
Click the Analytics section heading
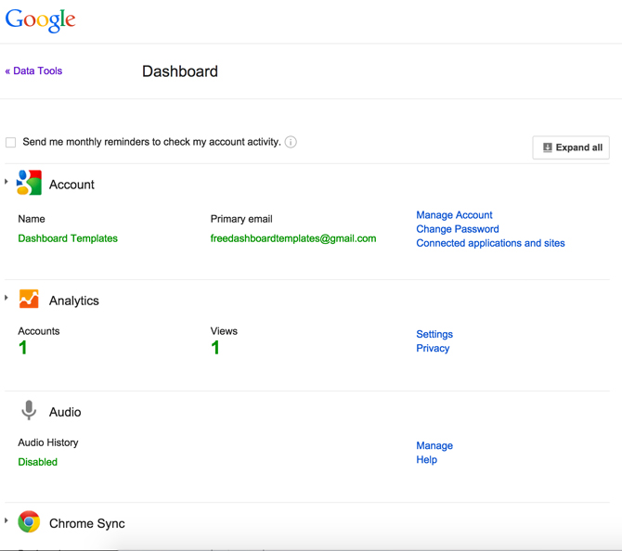click(x=73, y=301)
